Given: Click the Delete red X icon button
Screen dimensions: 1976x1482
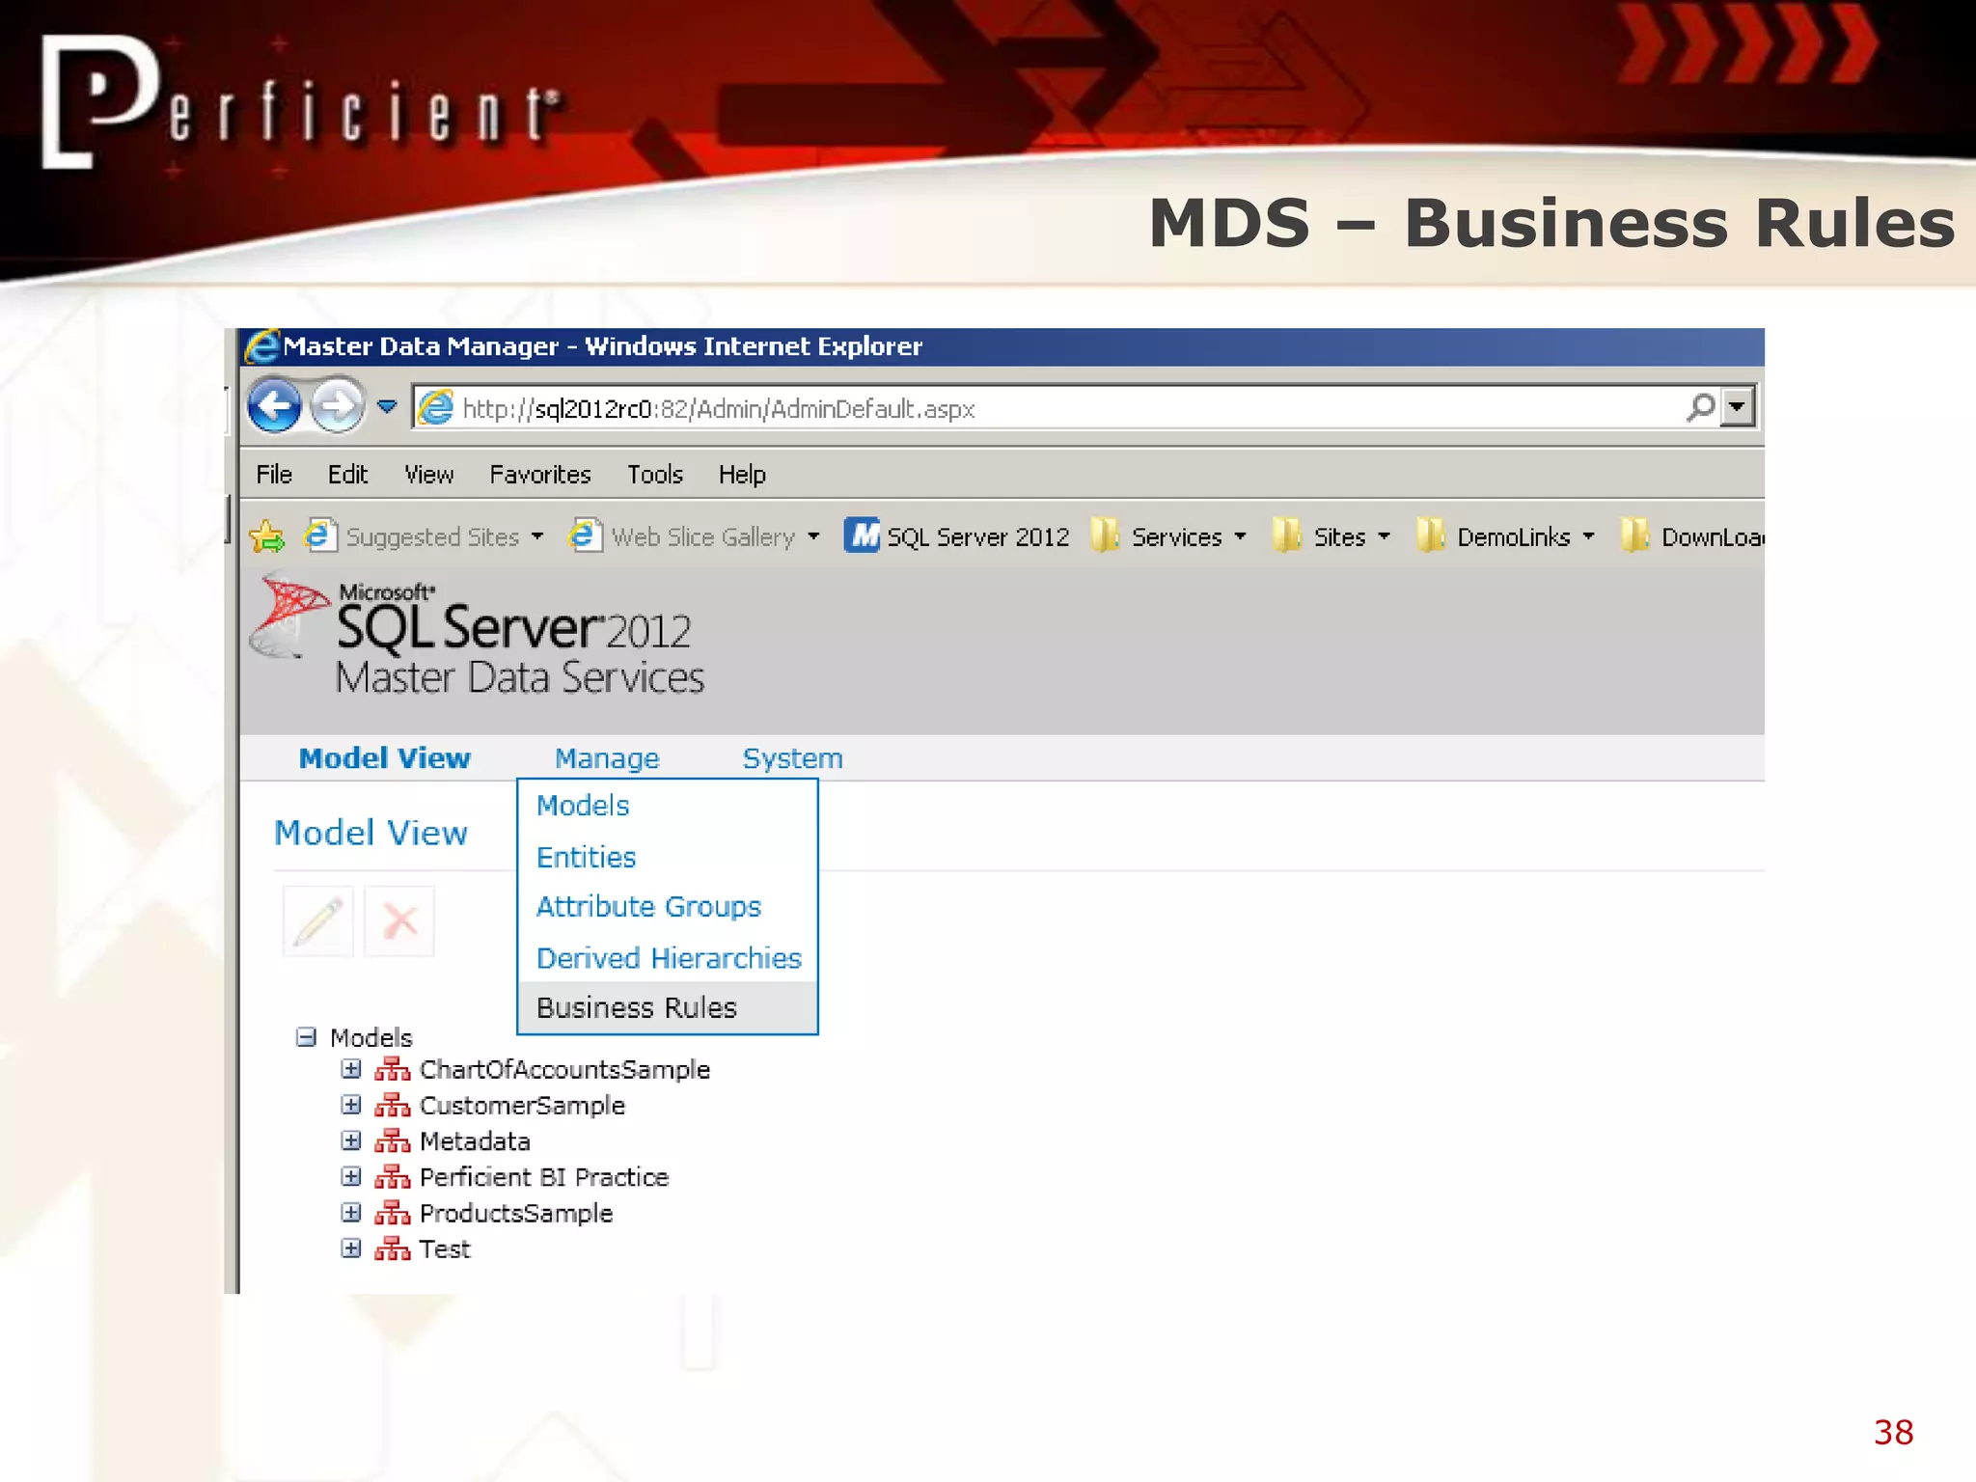Looking at the screenshot, I should tap(399, 921).
